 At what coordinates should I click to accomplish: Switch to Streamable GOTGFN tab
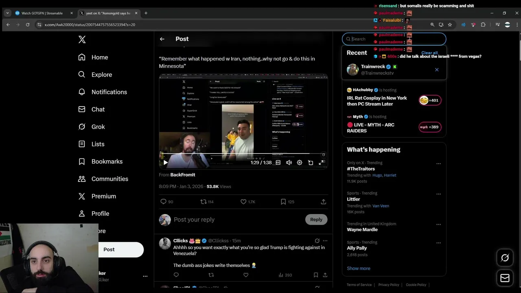point(44,13)
